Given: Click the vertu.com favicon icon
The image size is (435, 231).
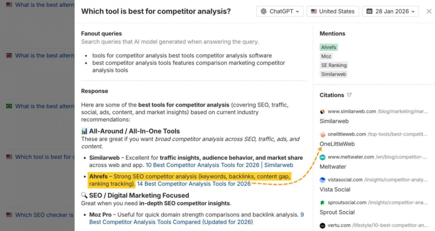Looking at the screenshot, I should coord(323,225).
